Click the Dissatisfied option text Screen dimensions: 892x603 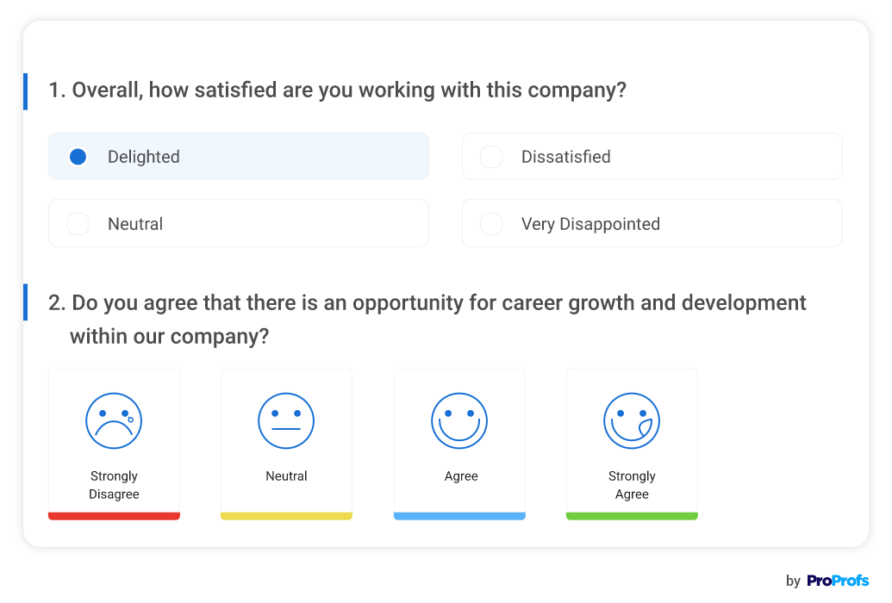[x=565, y=157]
